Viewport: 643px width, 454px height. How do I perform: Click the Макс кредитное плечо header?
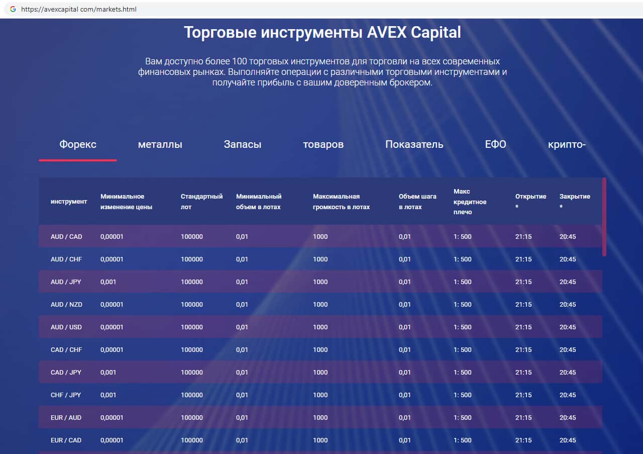click(x=470, y=202)
